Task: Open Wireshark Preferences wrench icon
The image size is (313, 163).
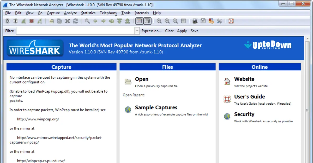Action: click(220, 21)
